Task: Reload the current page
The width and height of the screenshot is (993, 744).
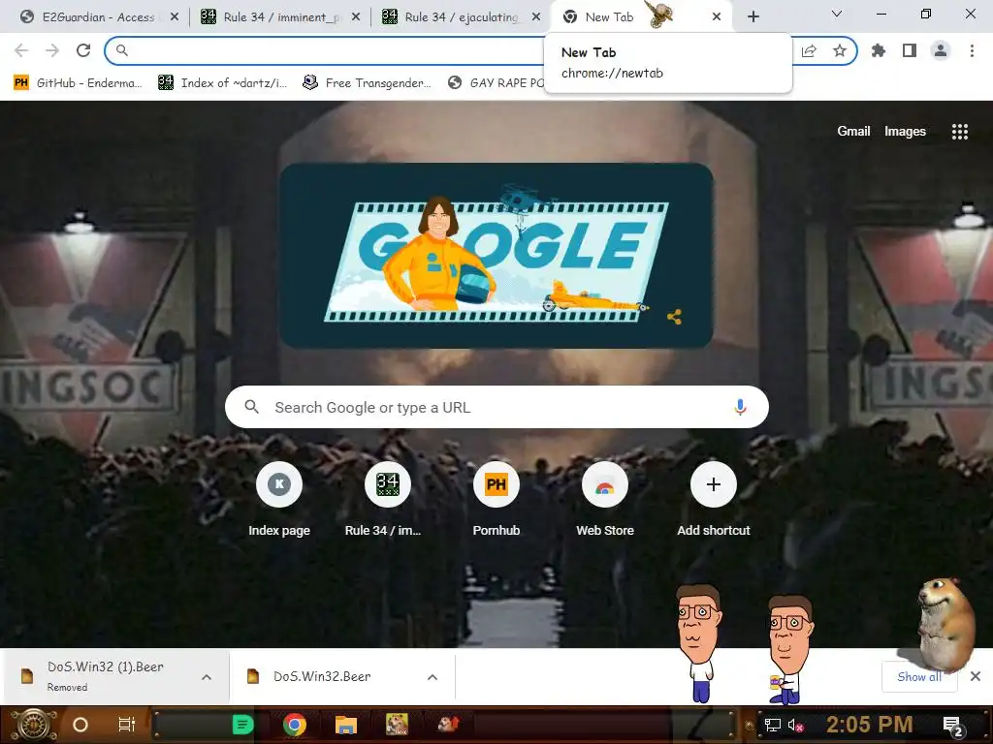Action: coord(83,50)
